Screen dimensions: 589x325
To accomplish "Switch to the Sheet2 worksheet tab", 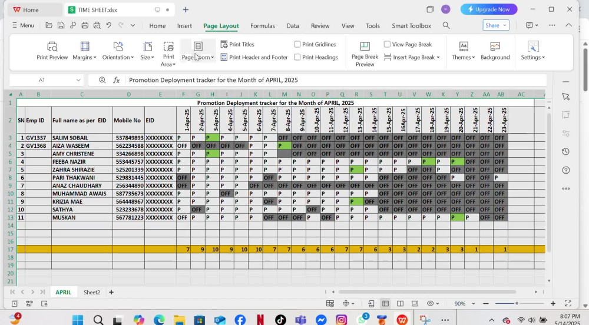I will pyautogui.click(x=92, y=292).
